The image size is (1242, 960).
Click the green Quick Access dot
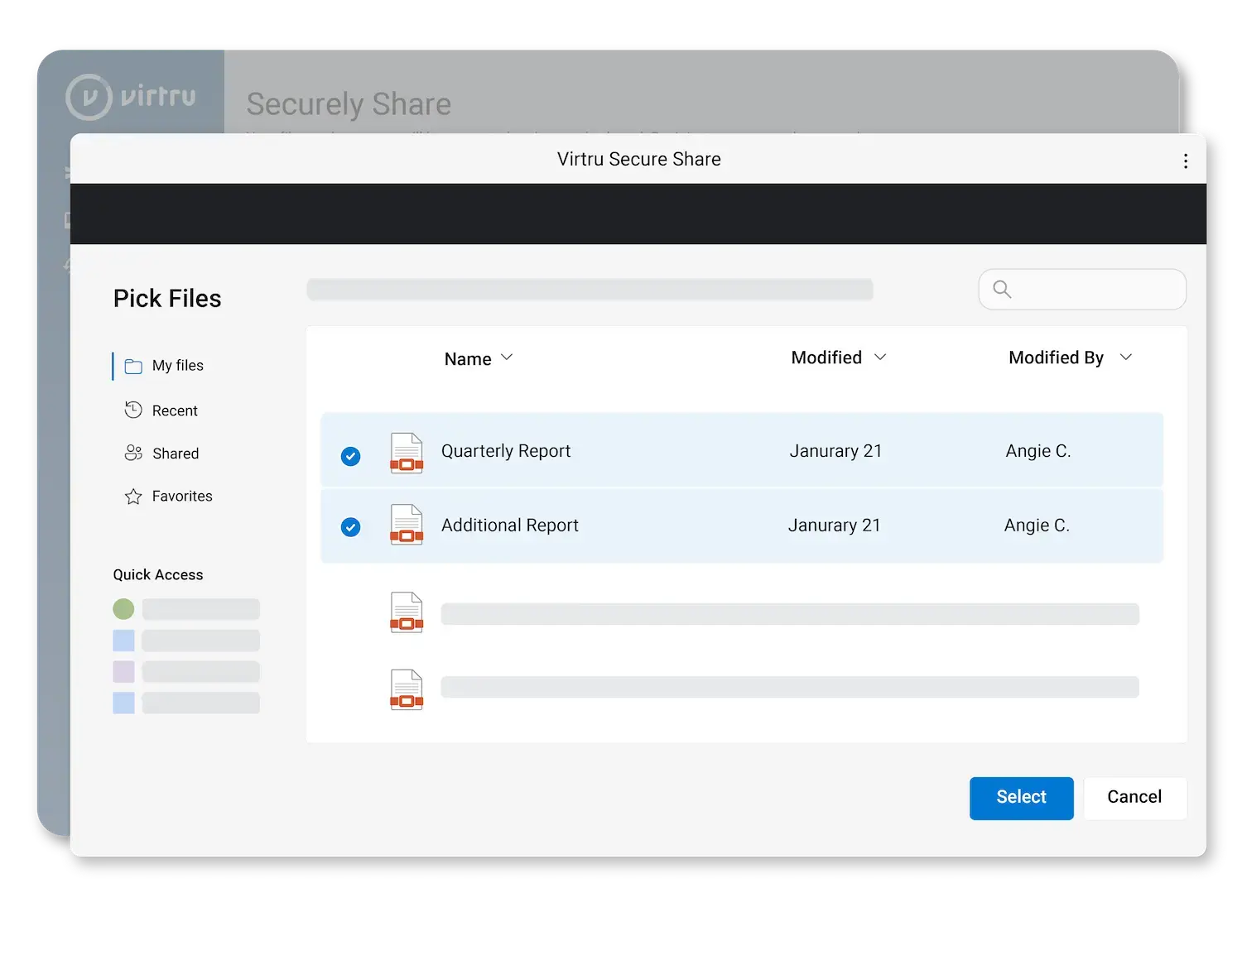tap(123, 608)
